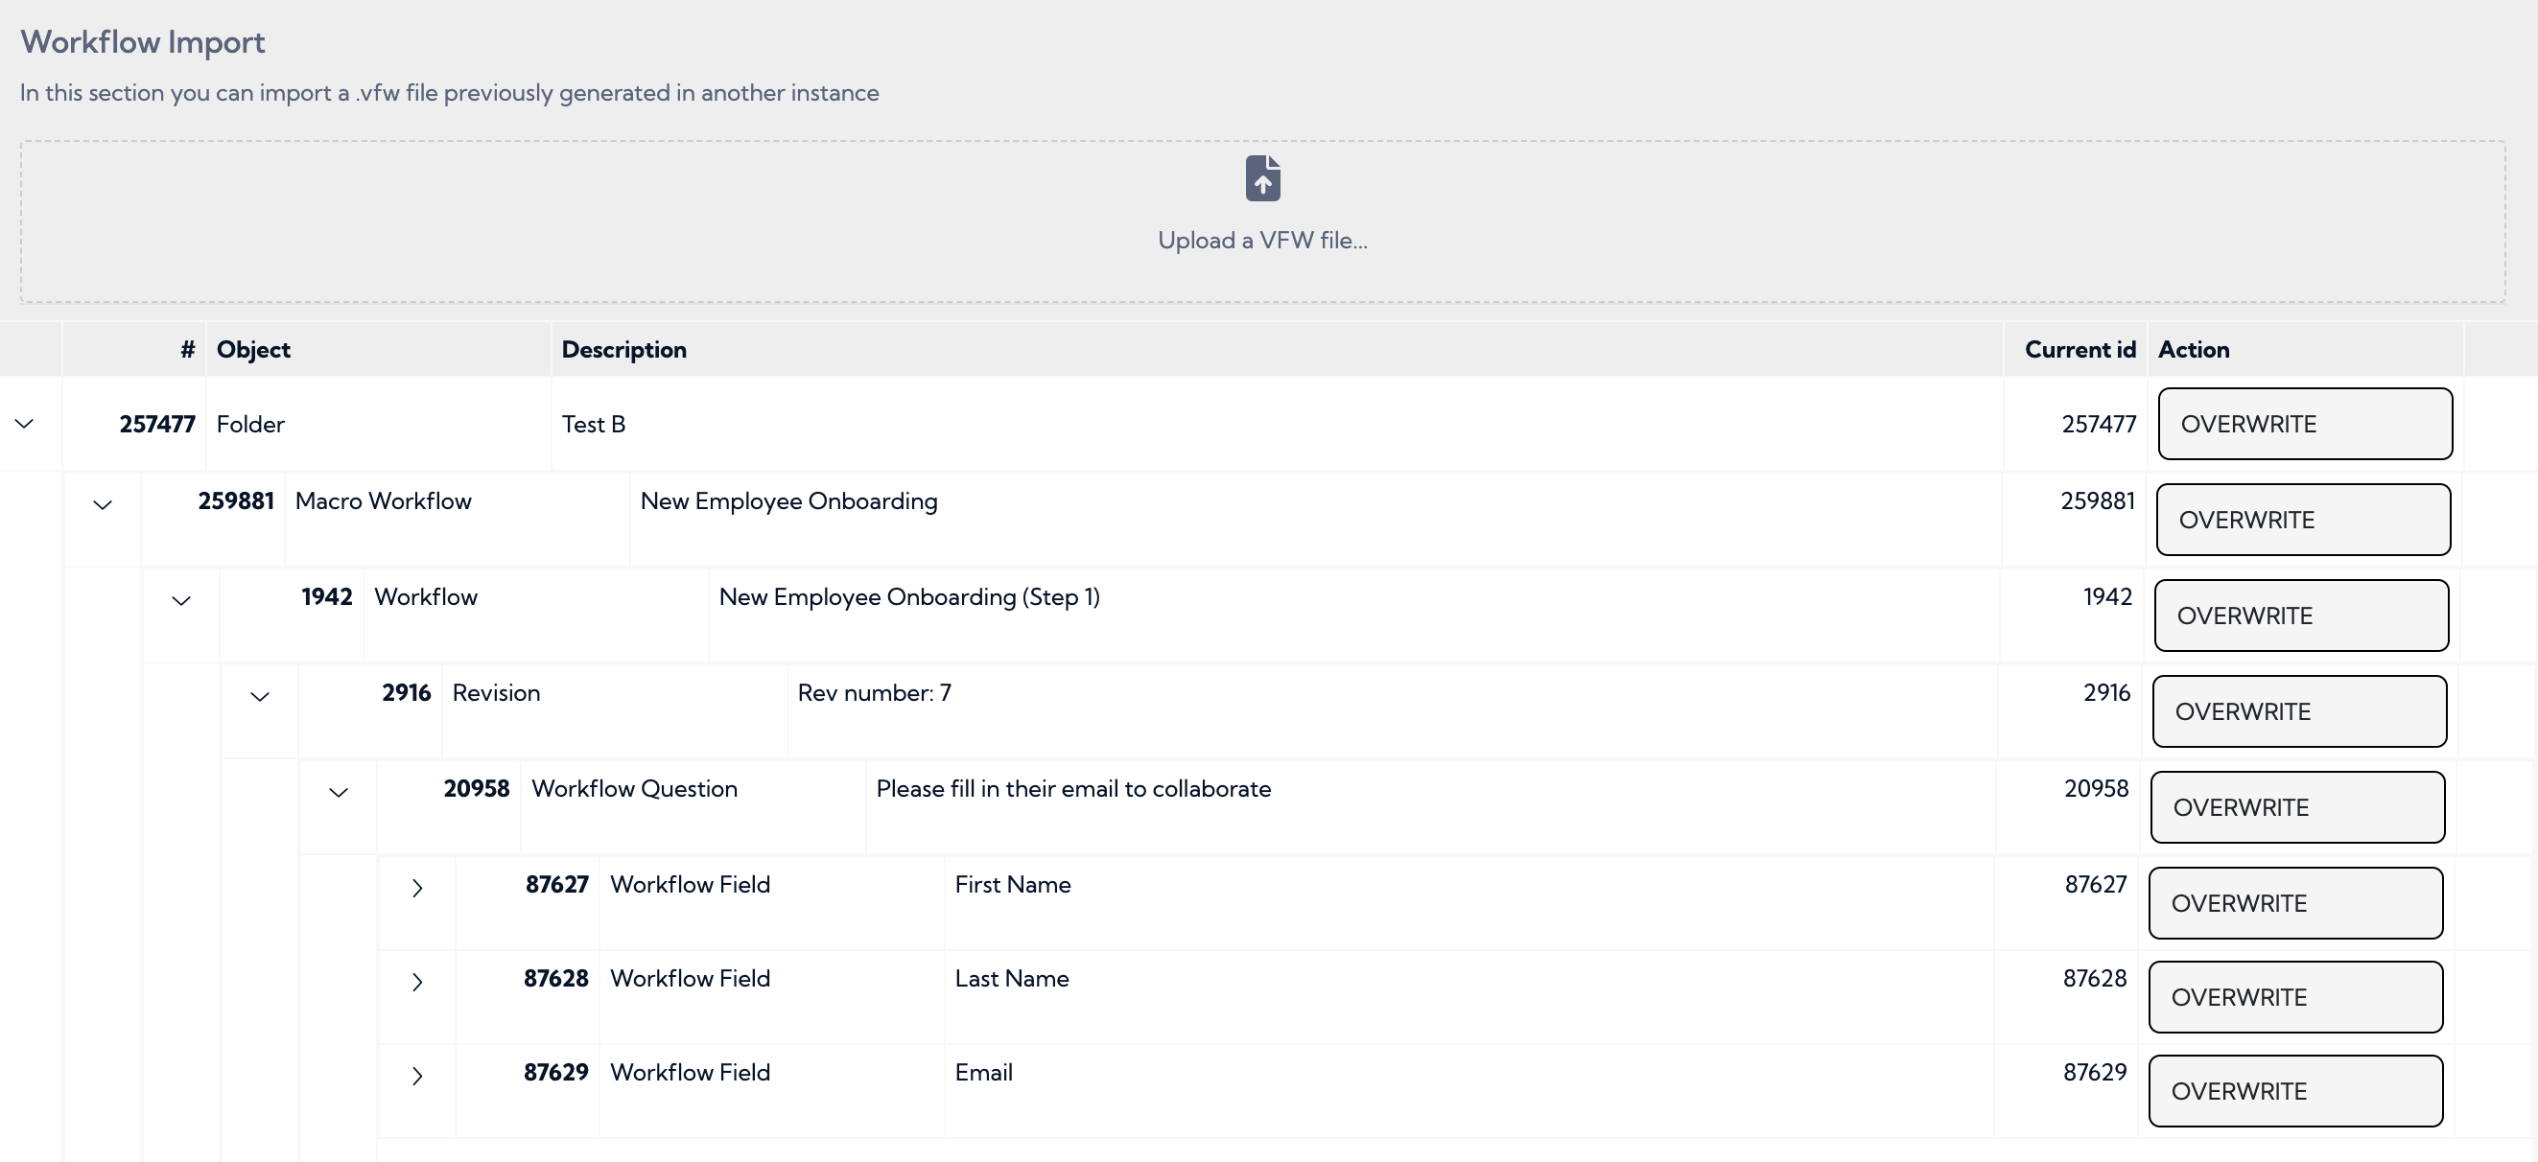Expand the Last Name workflow field
The height and width of the screenshot is (1162, 2538).
[418, 983]
